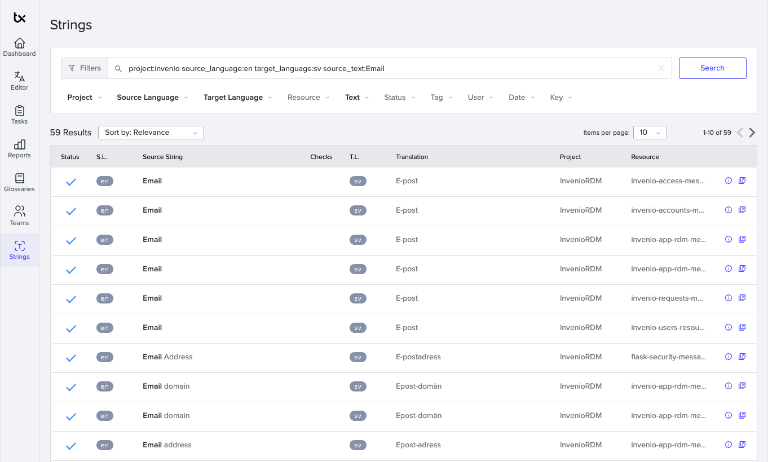Click the Search button
768x462 pixels.
(712, 68)
